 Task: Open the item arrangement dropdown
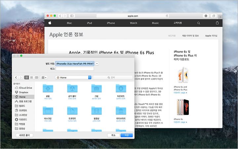click(44, 77)
